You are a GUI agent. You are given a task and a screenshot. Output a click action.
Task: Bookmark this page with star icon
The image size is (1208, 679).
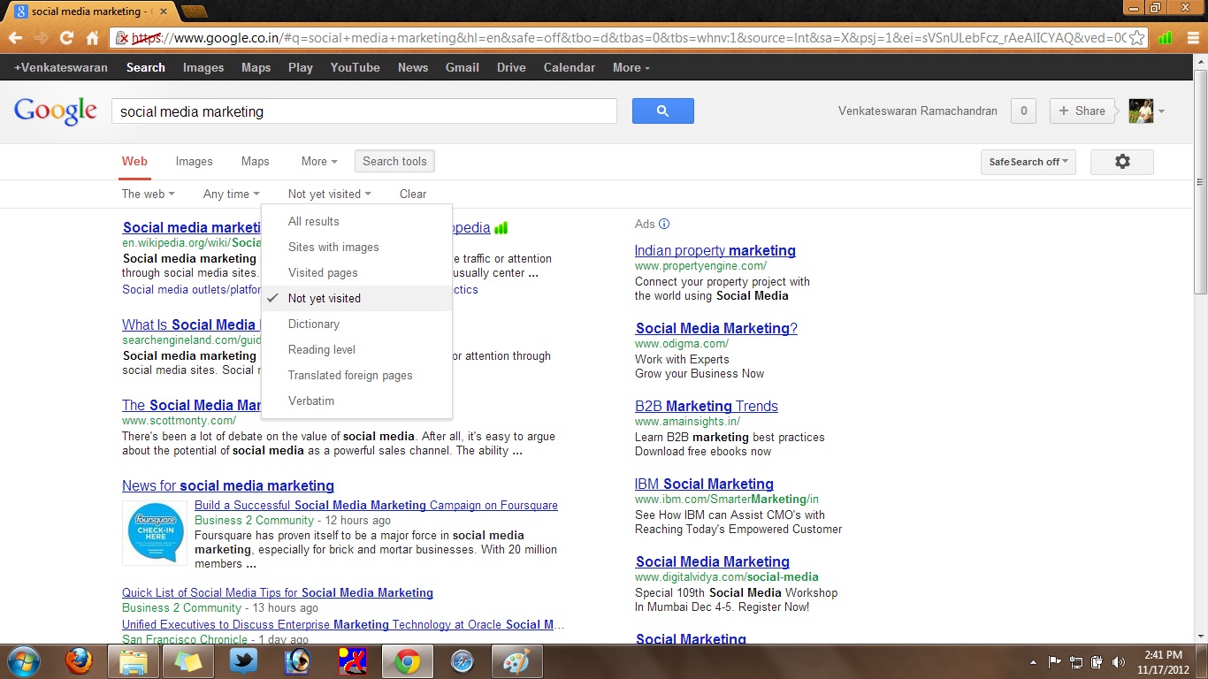click(x=1136, y=38)
